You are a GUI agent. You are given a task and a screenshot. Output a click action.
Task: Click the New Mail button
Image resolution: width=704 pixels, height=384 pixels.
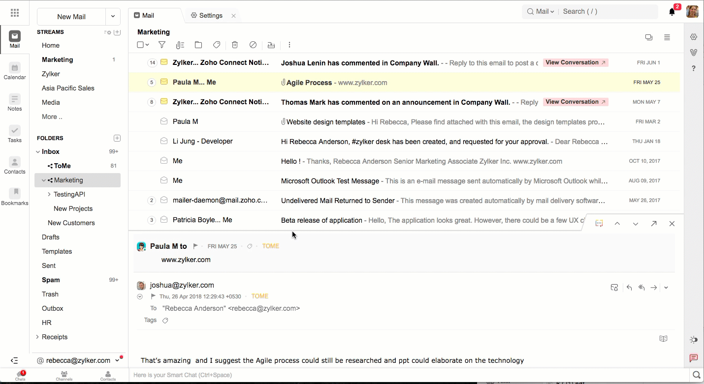click(x=71, y=16)
